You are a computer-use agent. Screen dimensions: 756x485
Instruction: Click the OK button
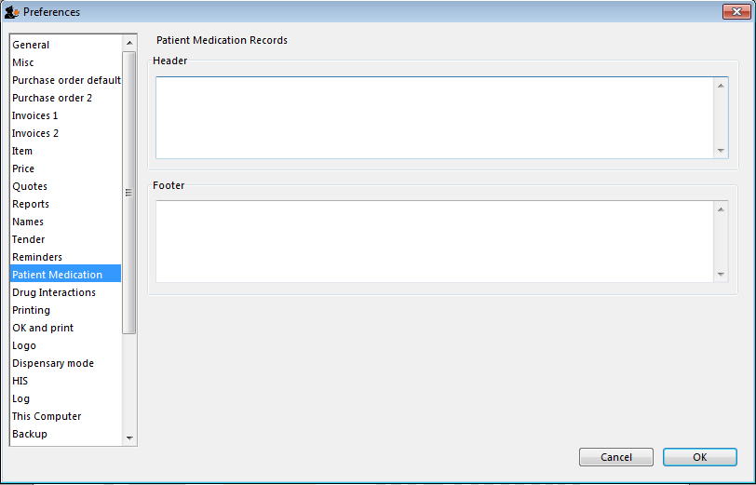pyautogui.click(x=699, y=457)
